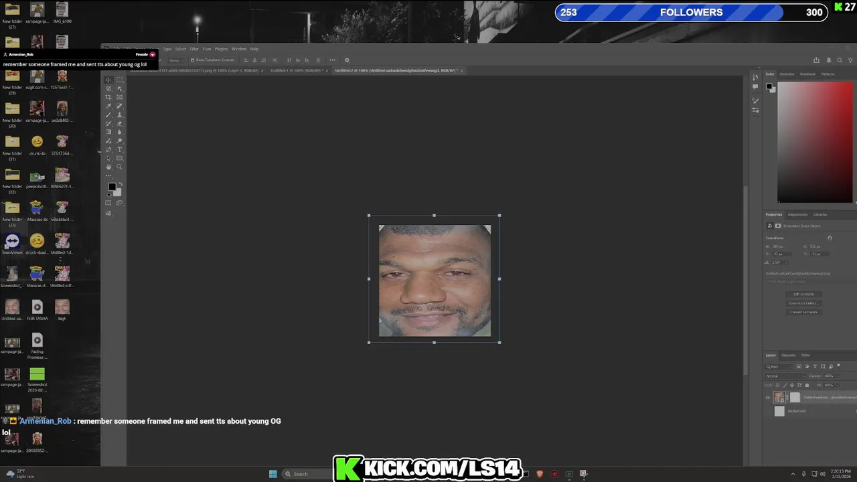
Task: Select the Gradient tool
Action: coord(108,132)
